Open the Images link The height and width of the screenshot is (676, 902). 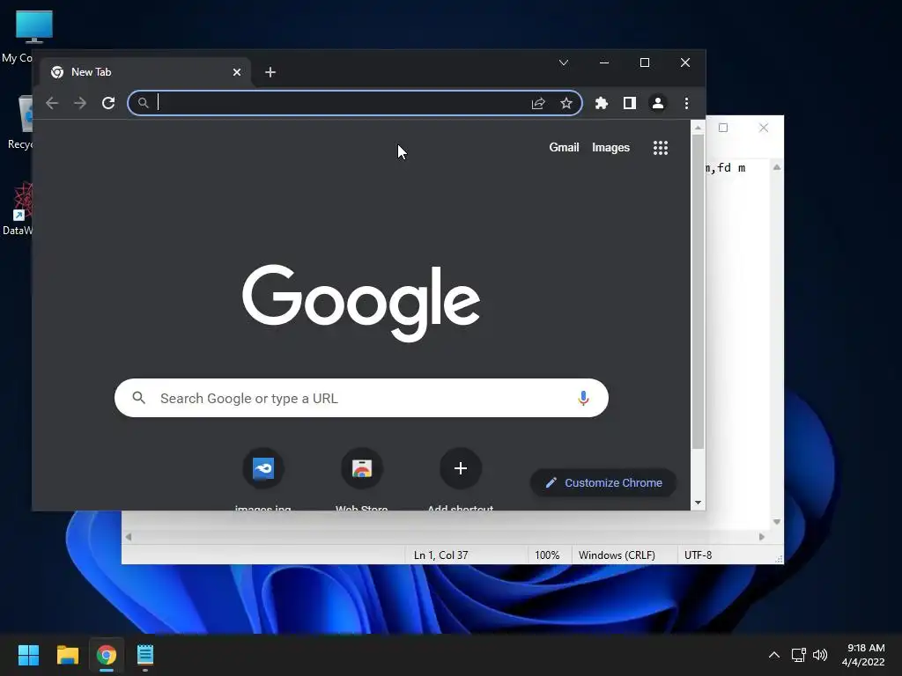click(611, 148)
